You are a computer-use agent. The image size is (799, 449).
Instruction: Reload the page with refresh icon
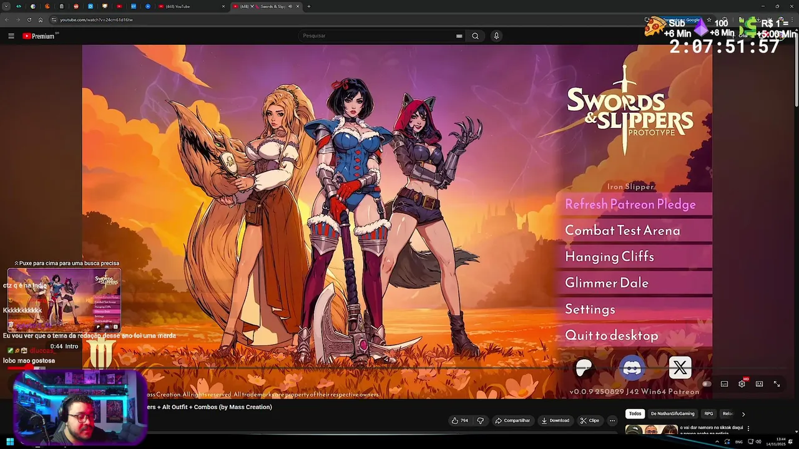[x=29, y=20]
